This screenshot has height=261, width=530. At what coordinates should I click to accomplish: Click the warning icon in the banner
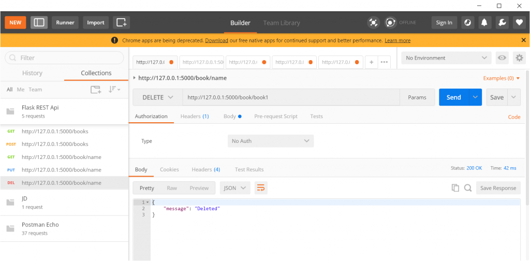pos(114,40)
